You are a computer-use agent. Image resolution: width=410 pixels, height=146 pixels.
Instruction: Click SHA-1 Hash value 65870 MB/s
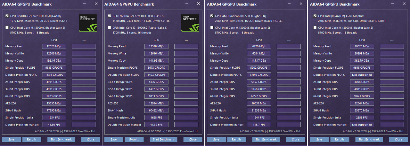(x=362, y=111)
